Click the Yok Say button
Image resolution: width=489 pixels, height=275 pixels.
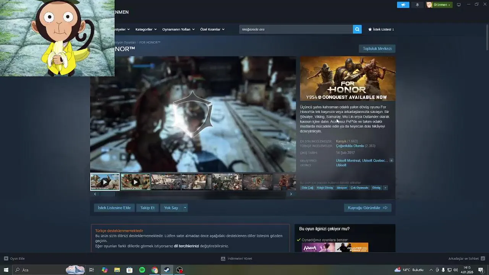pos(171,208)
